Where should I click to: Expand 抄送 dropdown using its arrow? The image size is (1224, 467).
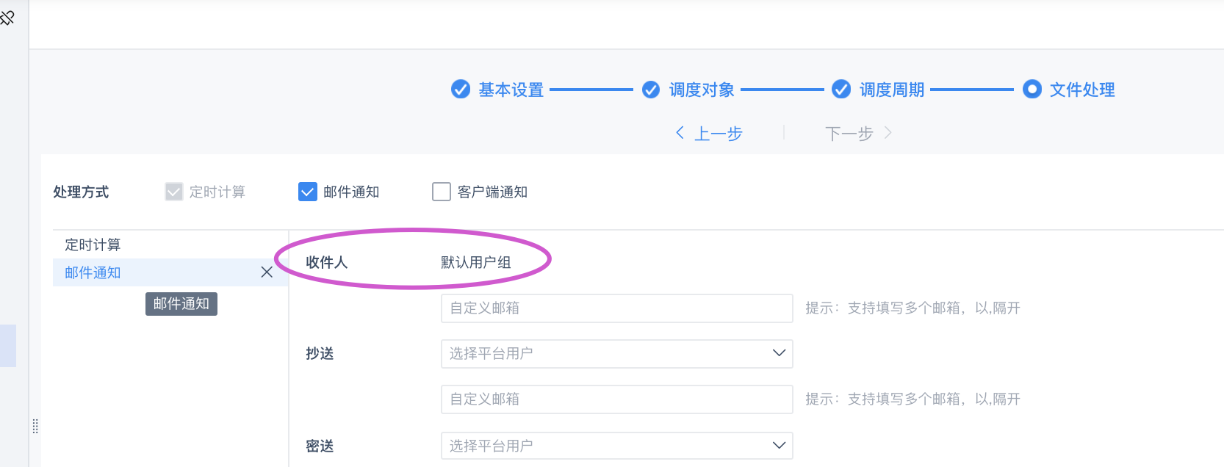780,353
